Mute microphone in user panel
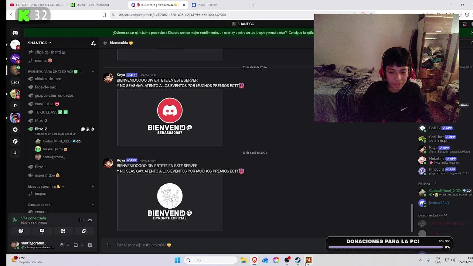Image resolution: width=473 pixels, height=266 pixels. tap(62, 245)
